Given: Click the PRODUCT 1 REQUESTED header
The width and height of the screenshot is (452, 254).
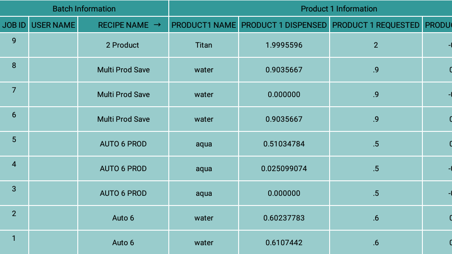Looking at the screenshot, I should [x=376, y=25].
